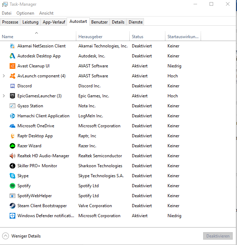Screen dimensions: 237x245
Task: Click the Hamachi Client Application icon
Action: (12, 116)
